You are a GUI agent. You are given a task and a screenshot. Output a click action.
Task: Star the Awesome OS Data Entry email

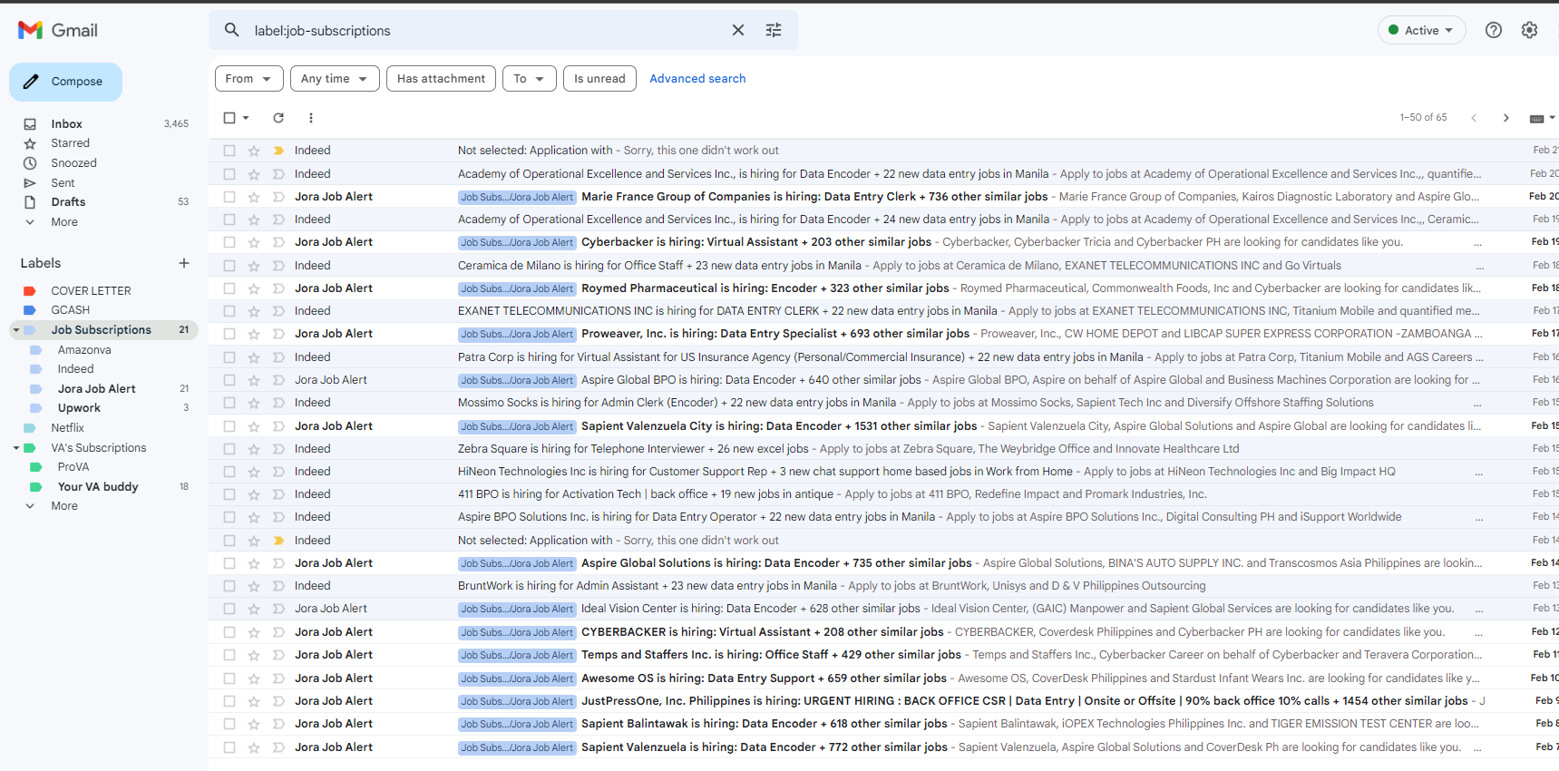pos(254,678)
